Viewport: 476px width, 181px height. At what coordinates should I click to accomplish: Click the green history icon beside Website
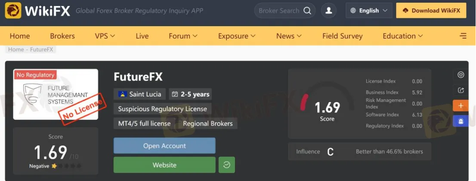(227, 165)
